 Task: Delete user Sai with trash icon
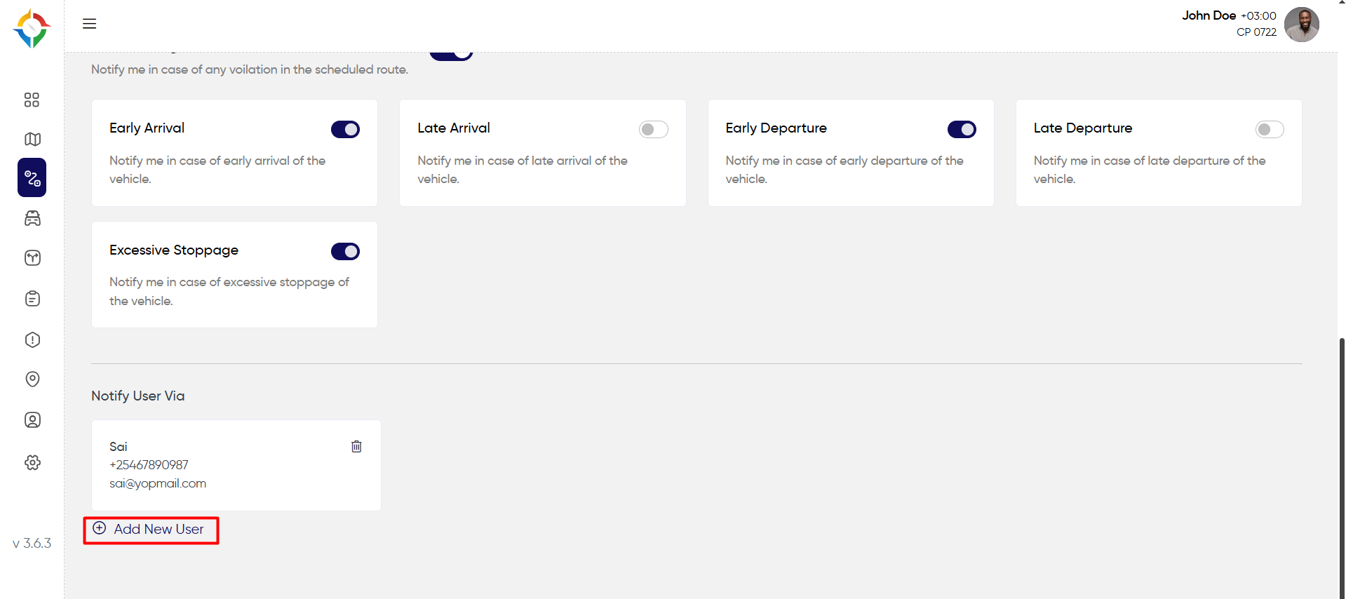(x=356, y=446)
